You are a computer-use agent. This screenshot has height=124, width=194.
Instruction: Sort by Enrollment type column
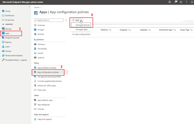point(167,30)
